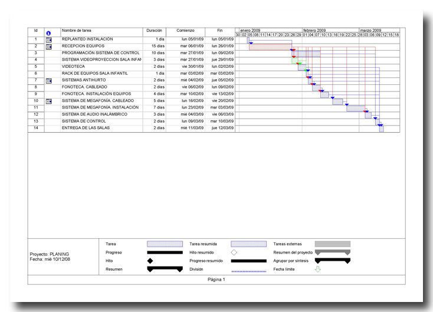Click start date vie 30/01/09
The width and height of the screenshot is (433, 312).
pos(193,67)
